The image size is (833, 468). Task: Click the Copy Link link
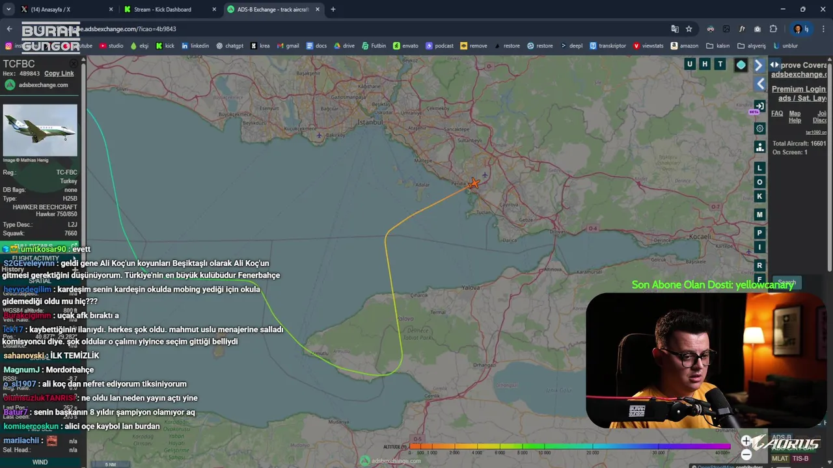point(59,73)
